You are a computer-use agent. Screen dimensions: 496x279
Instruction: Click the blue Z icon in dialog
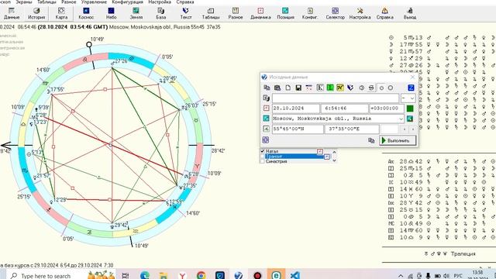pos(411,88)
